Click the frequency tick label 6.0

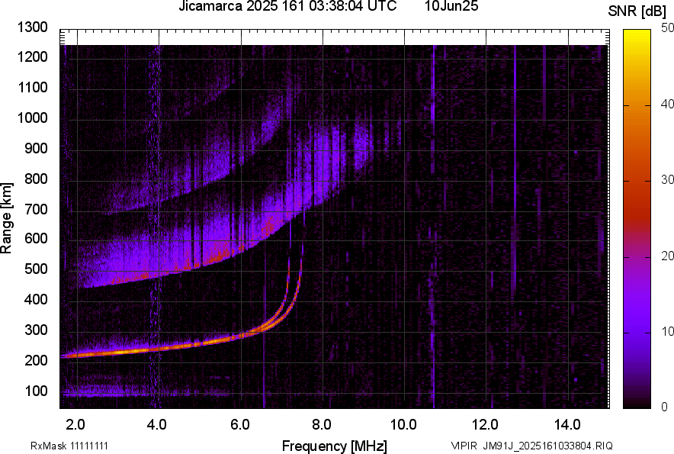(239, 425)
